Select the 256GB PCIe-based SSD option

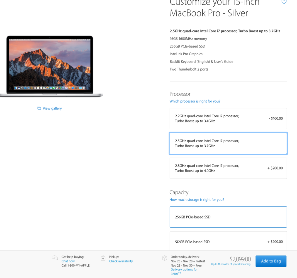(x=228, y=217)
